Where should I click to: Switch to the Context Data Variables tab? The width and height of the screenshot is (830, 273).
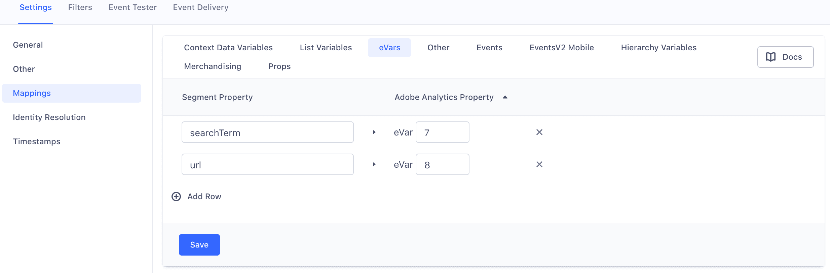point(228,47)
